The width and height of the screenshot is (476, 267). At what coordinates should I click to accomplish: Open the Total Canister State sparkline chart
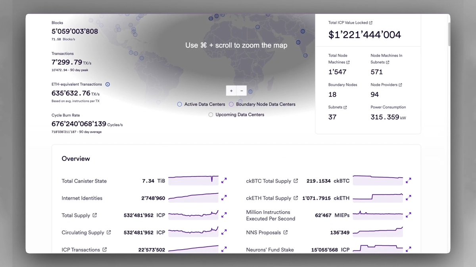tap(193, 180)
